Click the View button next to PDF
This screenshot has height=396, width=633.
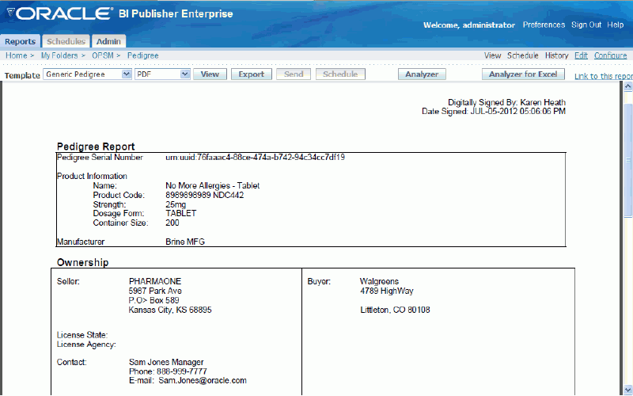click(210, 74)
